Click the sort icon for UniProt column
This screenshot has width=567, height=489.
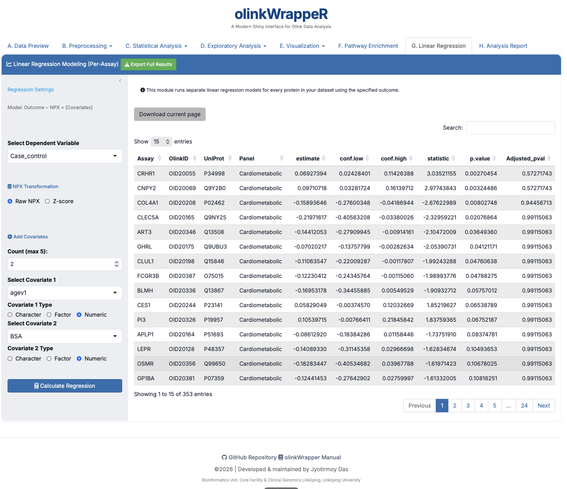(230, 159)
